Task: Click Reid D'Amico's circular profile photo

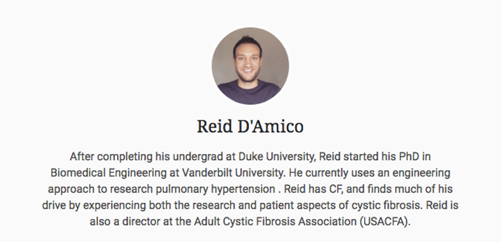Action: tap(250, 66)
